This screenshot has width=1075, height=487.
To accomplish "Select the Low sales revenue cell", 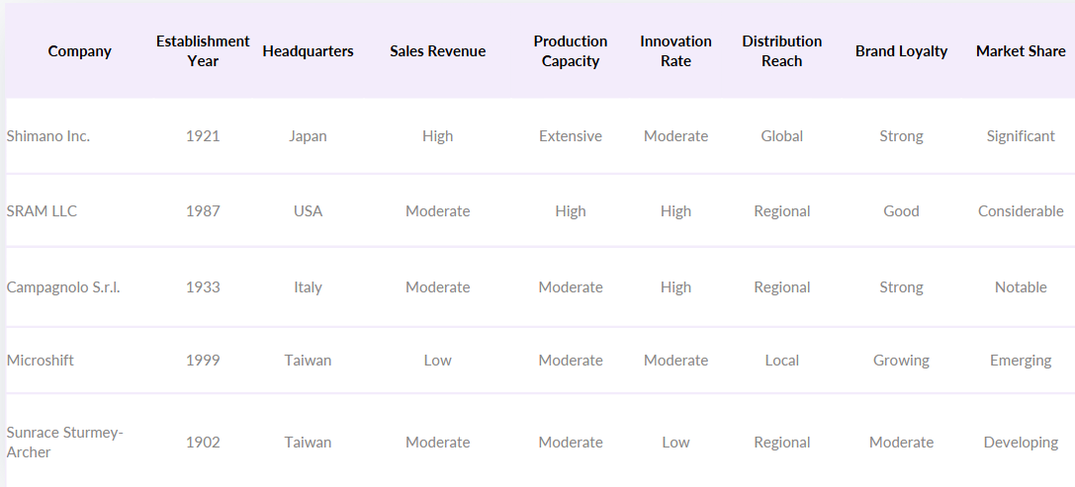I will 437,361.
